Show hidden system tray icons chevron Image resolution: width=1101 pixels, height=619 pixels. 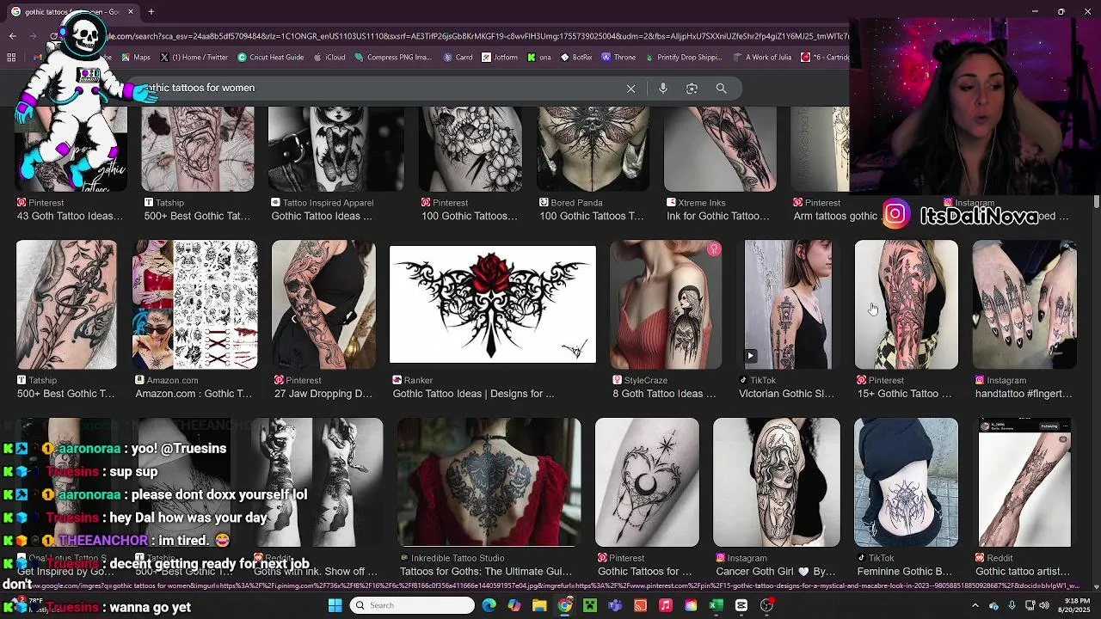point(975,605)
